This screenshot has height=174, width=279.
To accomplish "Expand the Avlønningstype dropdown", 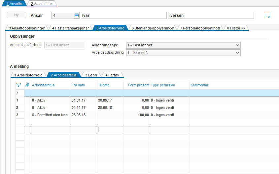I will 237,45.
